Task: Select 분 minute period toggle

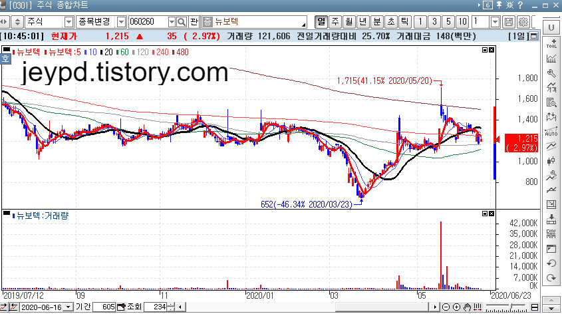Action: (377, 22)
